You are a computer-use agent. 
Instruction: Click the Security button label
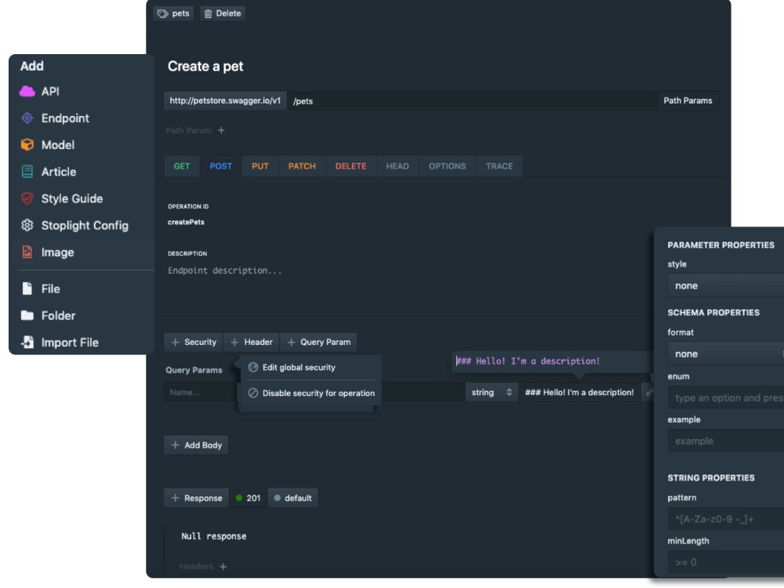(x=200, y=343)
